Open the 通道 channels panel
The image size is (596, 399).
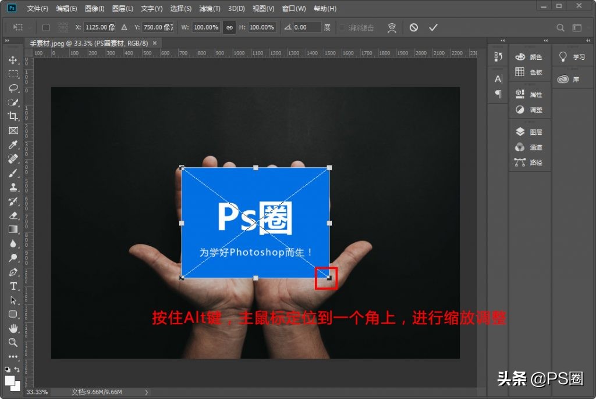click(530, 147)
